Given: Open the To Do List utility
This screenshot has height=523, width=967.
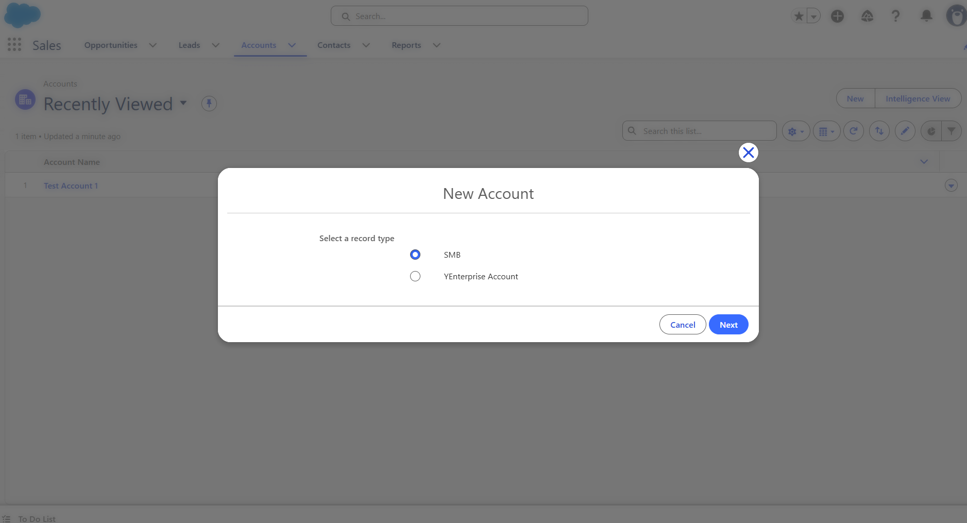Looking at the screenshot, I should [x=29, y=518].
